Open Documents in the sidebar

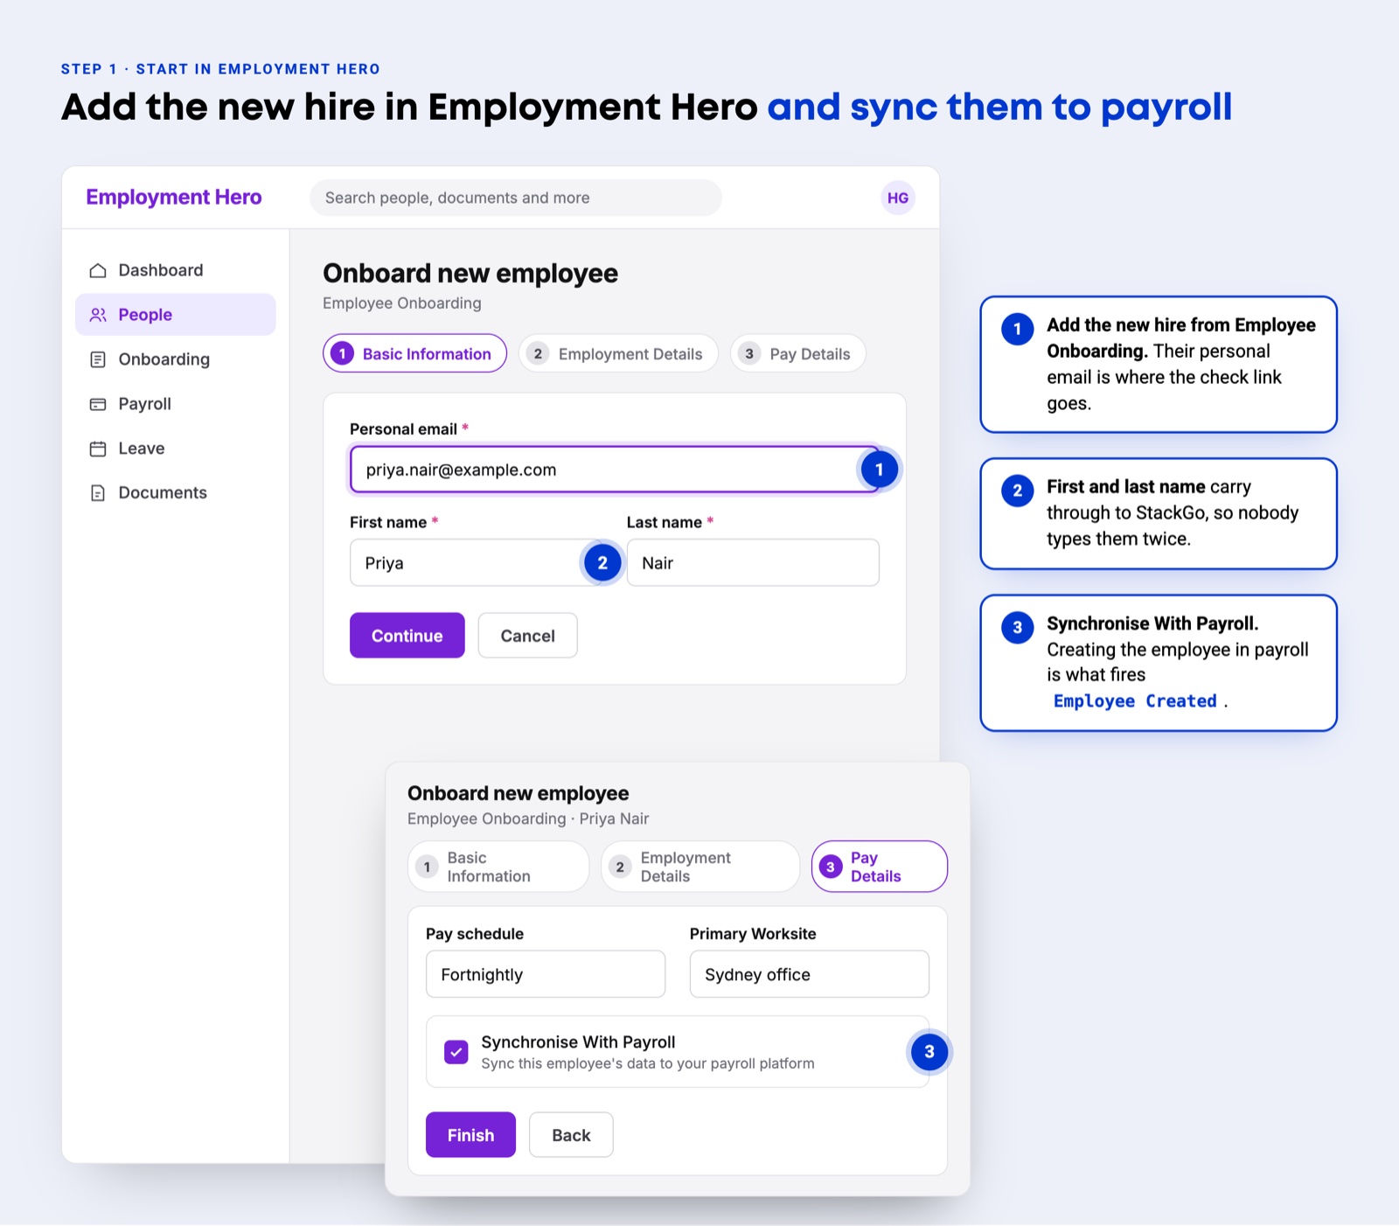(x=175, y=493)
